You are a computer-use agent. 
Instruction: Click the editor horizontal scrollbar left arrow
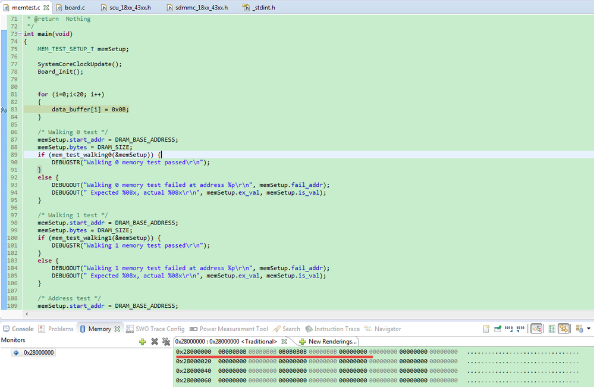[x=27, y=314]
